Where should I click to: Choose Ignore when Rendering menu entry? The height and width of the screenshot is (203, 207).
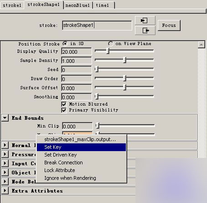click(x=81, y=178)
